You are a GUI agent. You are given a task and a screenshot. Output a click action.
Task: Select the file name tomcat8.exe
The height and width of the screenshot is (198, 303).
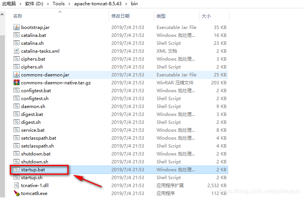point(34,193)
